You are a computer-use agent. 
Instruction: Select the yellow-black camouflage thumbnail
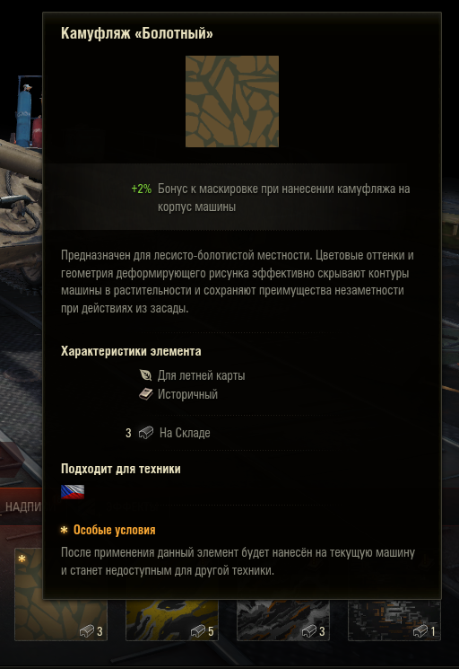coord(171,620)
